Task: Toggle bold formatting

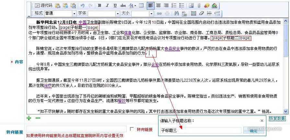Action: 99,6
